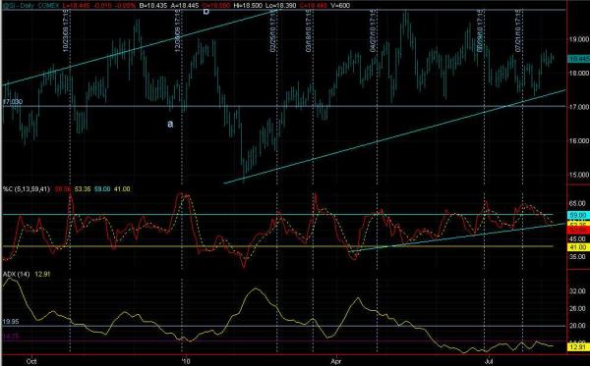Click the cyan current price tag 18.445

(578, 59)
